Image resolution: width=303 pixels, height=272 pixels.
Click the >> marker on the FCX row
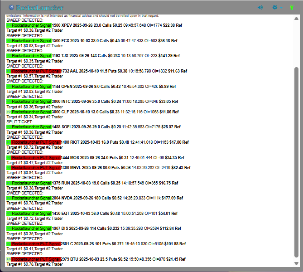click(9, 41)
